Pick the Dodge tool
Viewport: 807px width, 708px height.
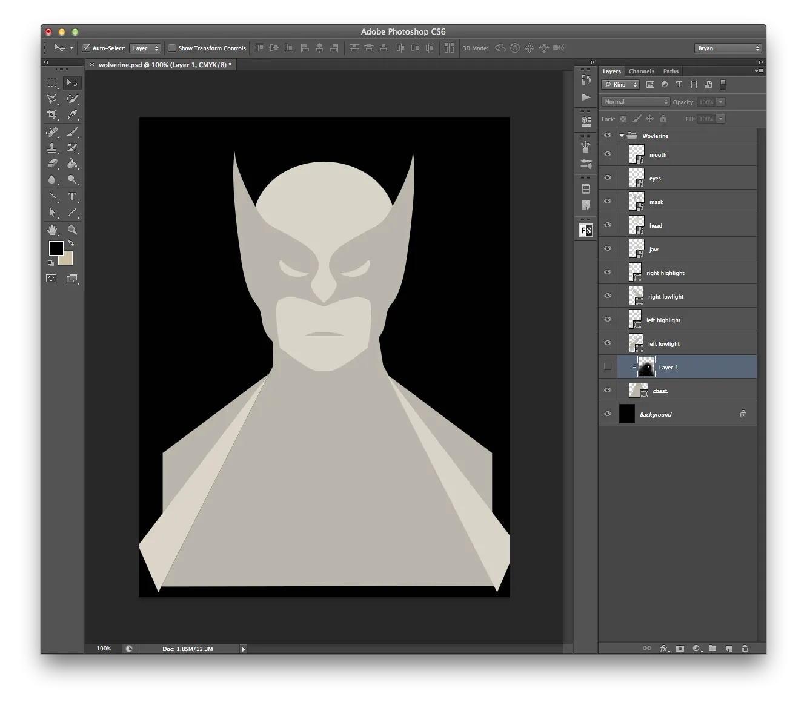(72, 179)
